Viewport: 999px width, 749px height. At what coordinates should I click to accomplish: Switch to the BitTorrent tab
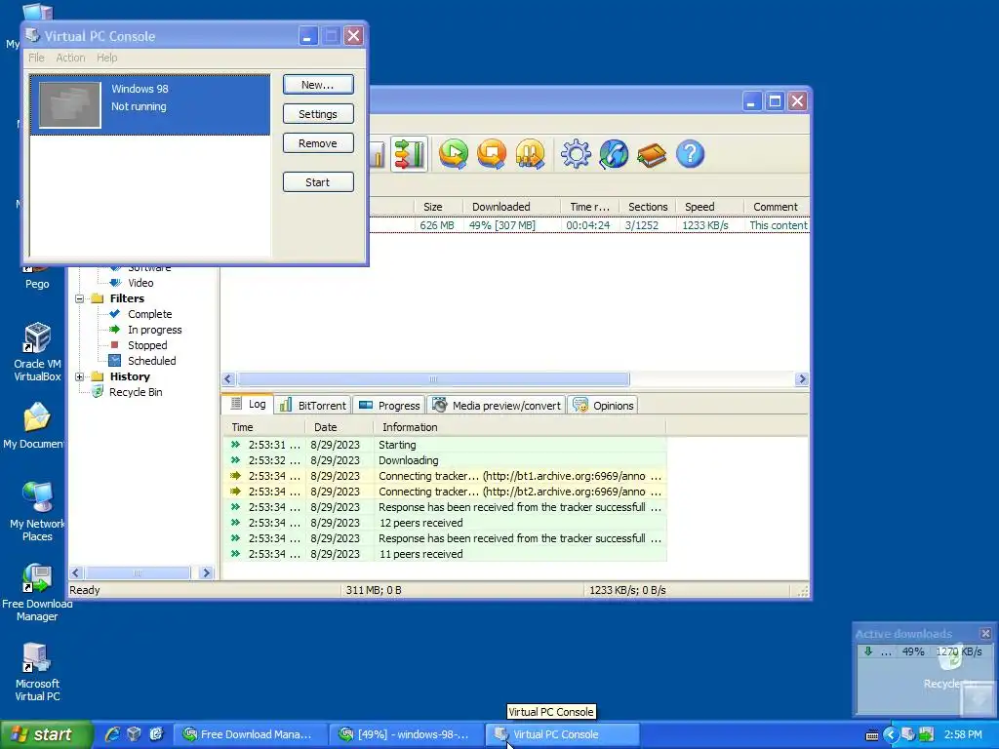tap(313, 405)
